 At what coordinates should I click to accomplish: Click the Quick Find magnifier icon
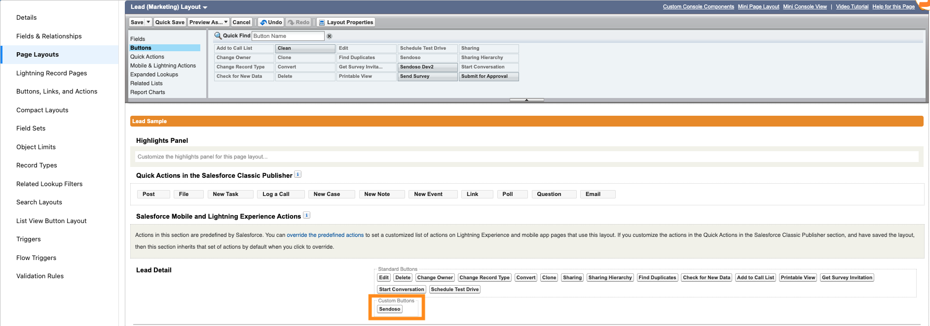pos(218,35)
